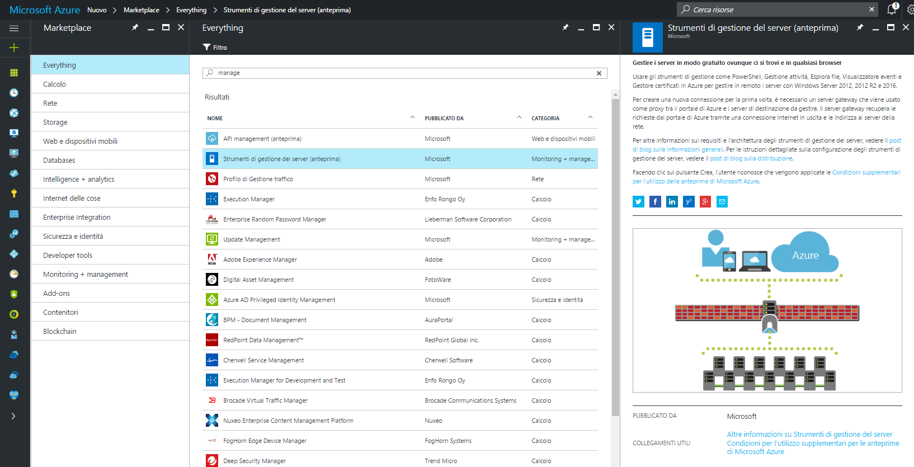Pin the Marketplace blade

tap(135, 27)
